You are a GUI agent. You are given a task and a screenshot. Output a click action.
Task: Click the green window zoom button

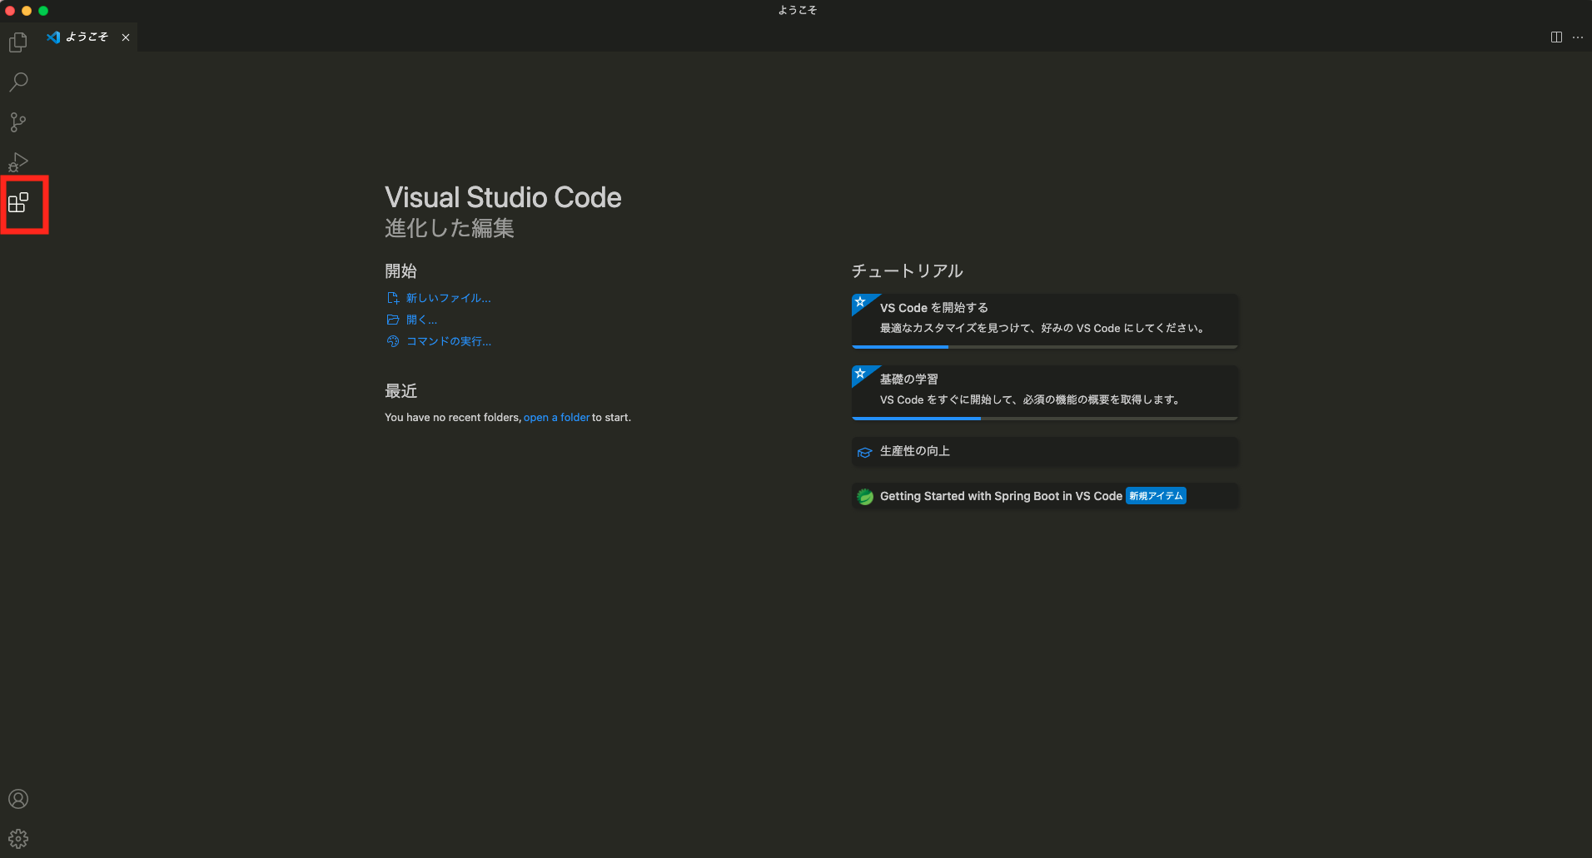43,11
